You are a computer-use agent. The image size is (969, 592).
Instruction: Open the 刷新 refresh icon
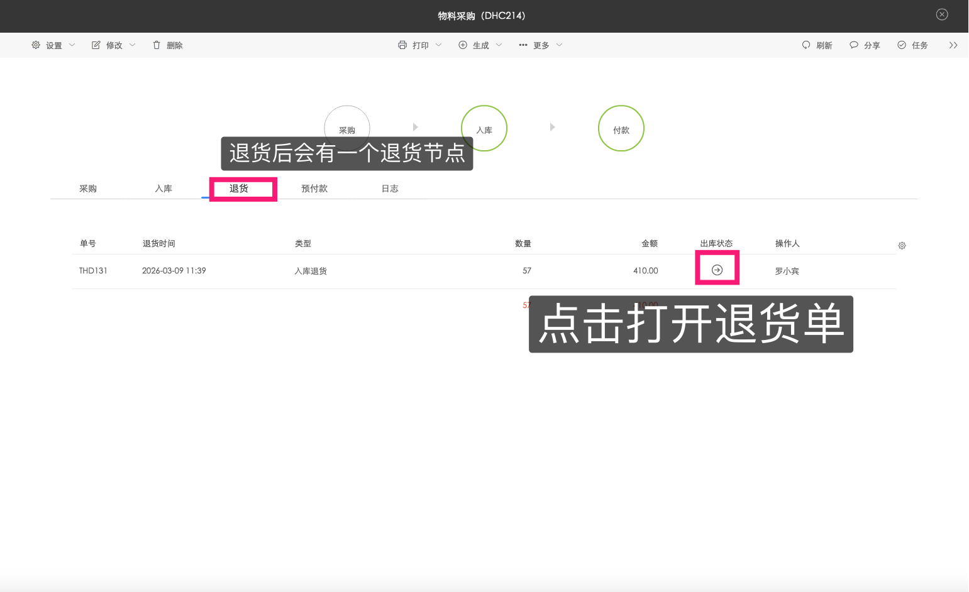(806, 45)
